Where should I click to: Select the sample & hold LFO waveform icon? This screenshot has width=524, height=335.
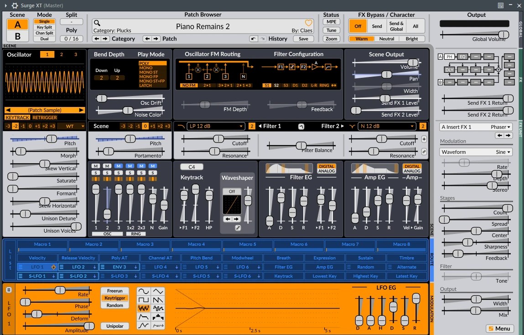pos(158,308)
